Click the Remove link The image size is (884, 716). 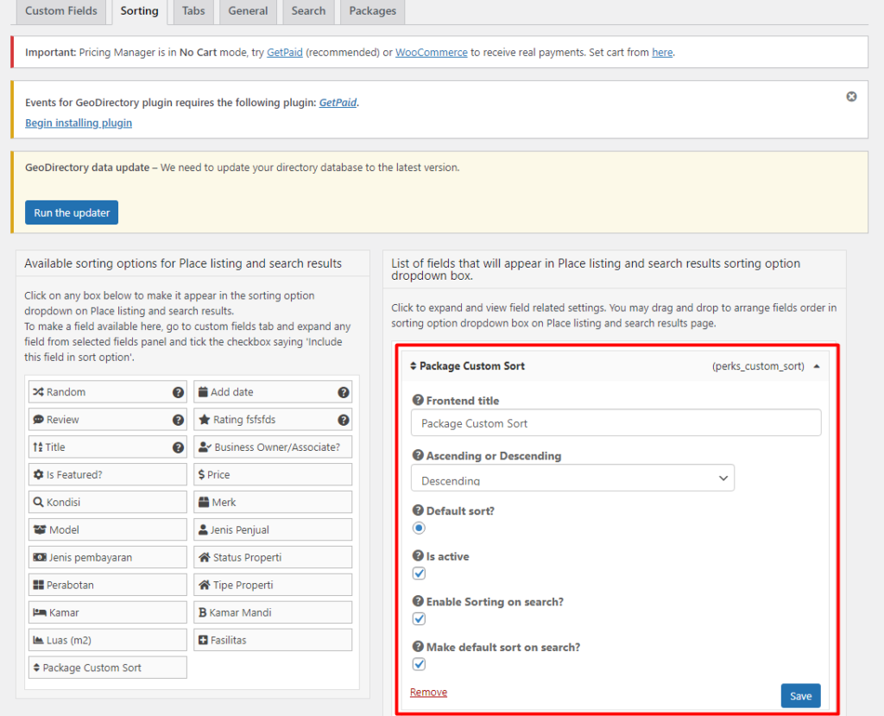pyautogui.click(x=428, y=692)
